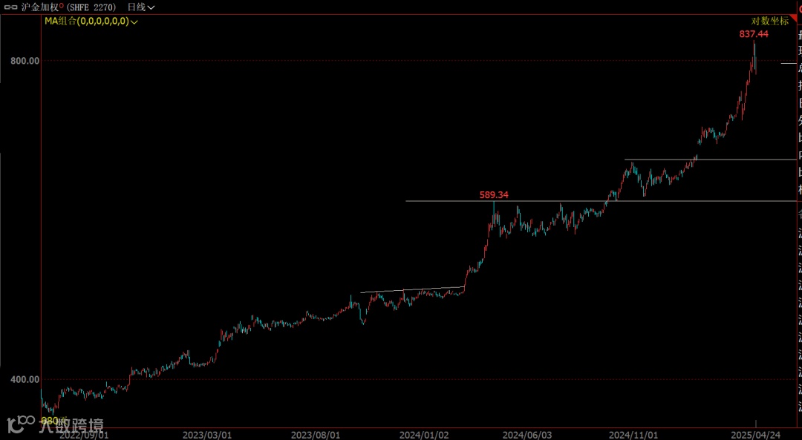Toggle the 对数坐标 log scale label
Screen dimensions: 802x440
click(x=770, y=21)
